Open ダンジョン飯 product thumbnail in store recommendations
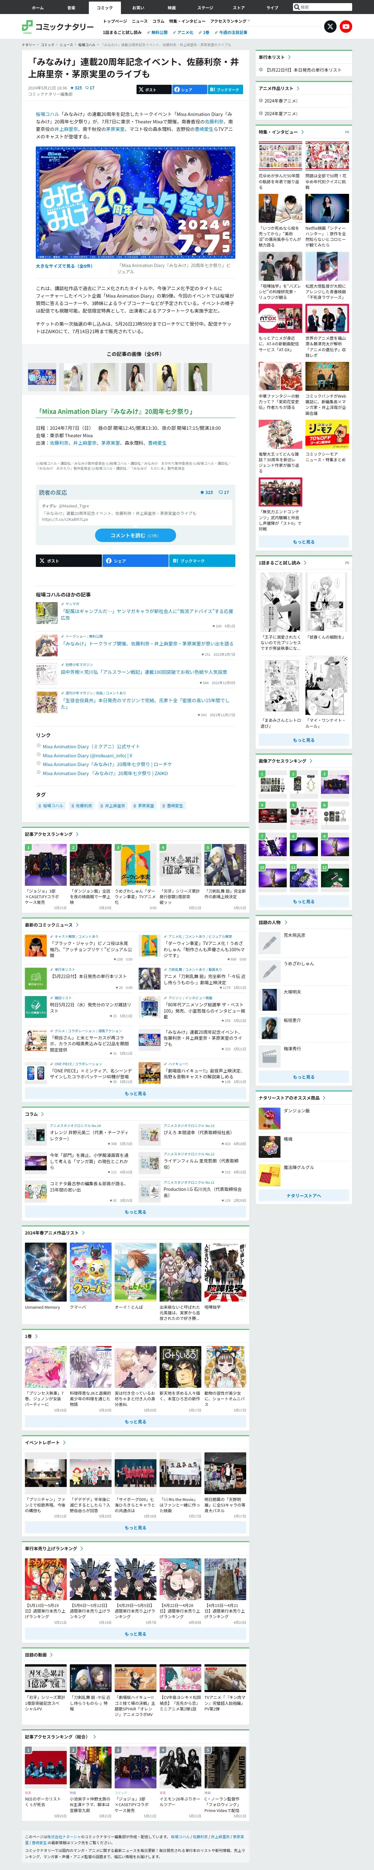Screen dimensions: 374x1870 [269, 1118]
